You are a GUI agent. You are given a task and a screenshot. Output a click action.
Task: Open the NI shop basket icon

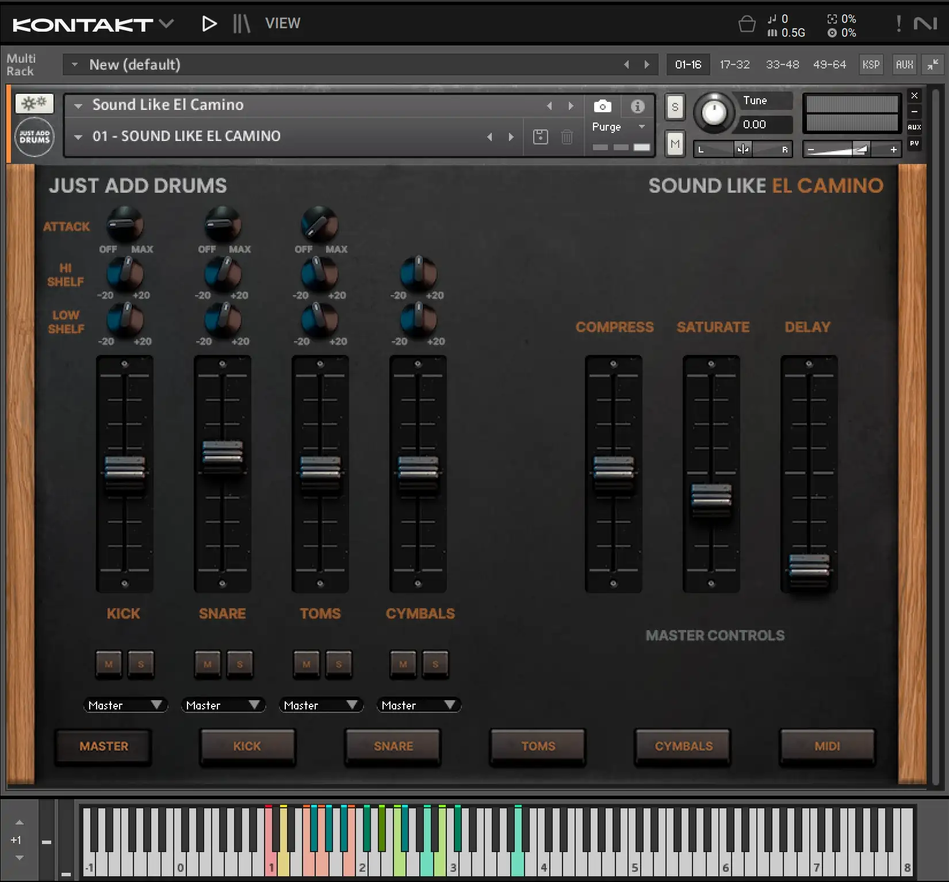tap(747, 25)
